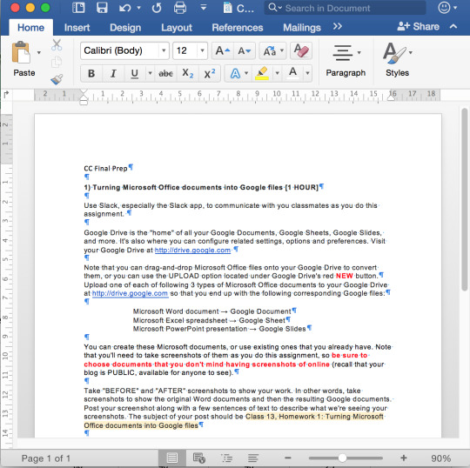The width and height of the screenshot is (470, 468).
Task: Decrease font size with A down icon
Action: [x=245, y=50]
